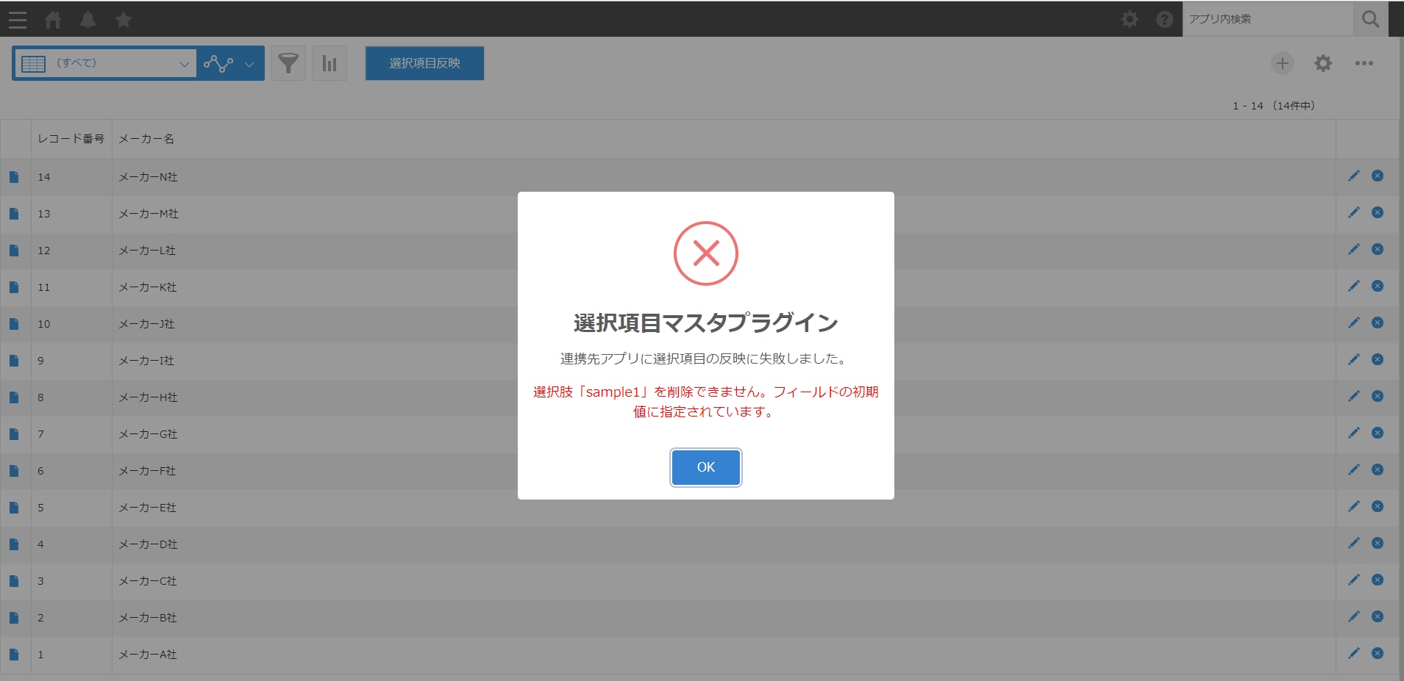The image size is (1404, 681).
Task: Expand the chart selection chevron
Action: click(249, 63)
